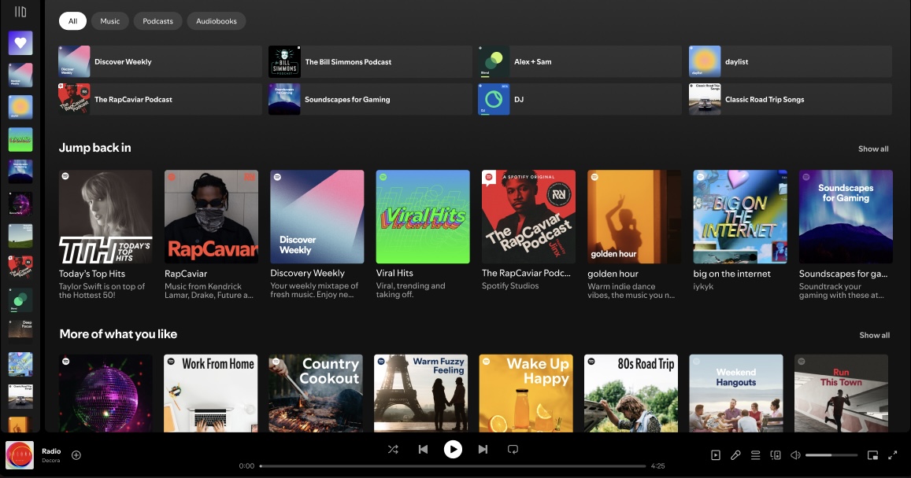Click Today's Top Hits title text

click(92, 274)
